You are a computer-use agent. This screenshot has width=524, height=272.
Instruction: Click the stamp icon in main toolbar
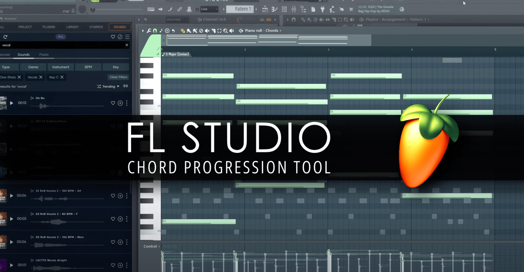click(189, 9)
